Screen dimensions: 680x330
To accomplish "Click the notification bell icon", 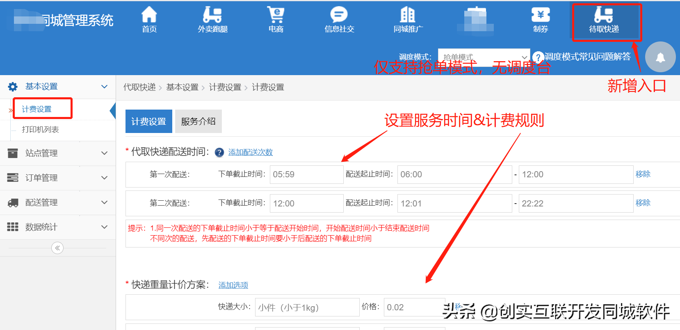I will pyautogui.click(x=660, y=57).
